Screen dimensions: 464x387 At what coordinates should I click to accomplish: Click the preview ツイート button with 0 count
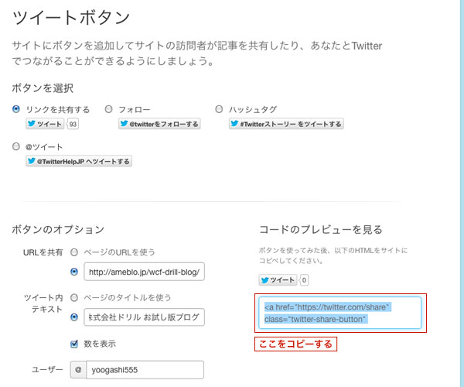coord(278,280)
